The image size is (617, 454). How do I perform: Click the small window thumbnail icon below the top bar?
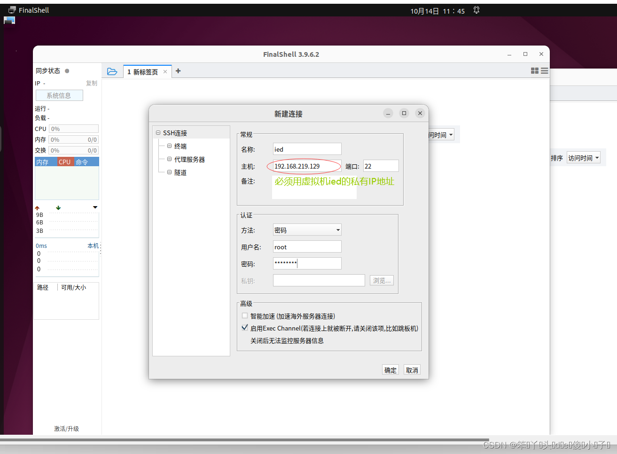coord(9,20)
